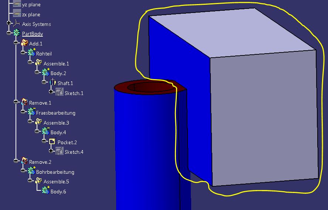This screenshot has height=210, width=328.
Task: Expand the Sketch.4 node
Action: coord(51,151)
